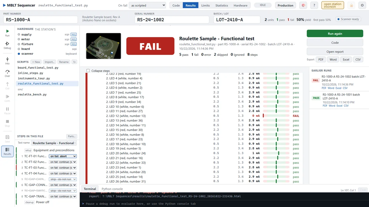The height and width of the screenshot is (207, 369).
Task: Open on-fail dropdown for step TC-GAP-TRAN
Action: 63,196
